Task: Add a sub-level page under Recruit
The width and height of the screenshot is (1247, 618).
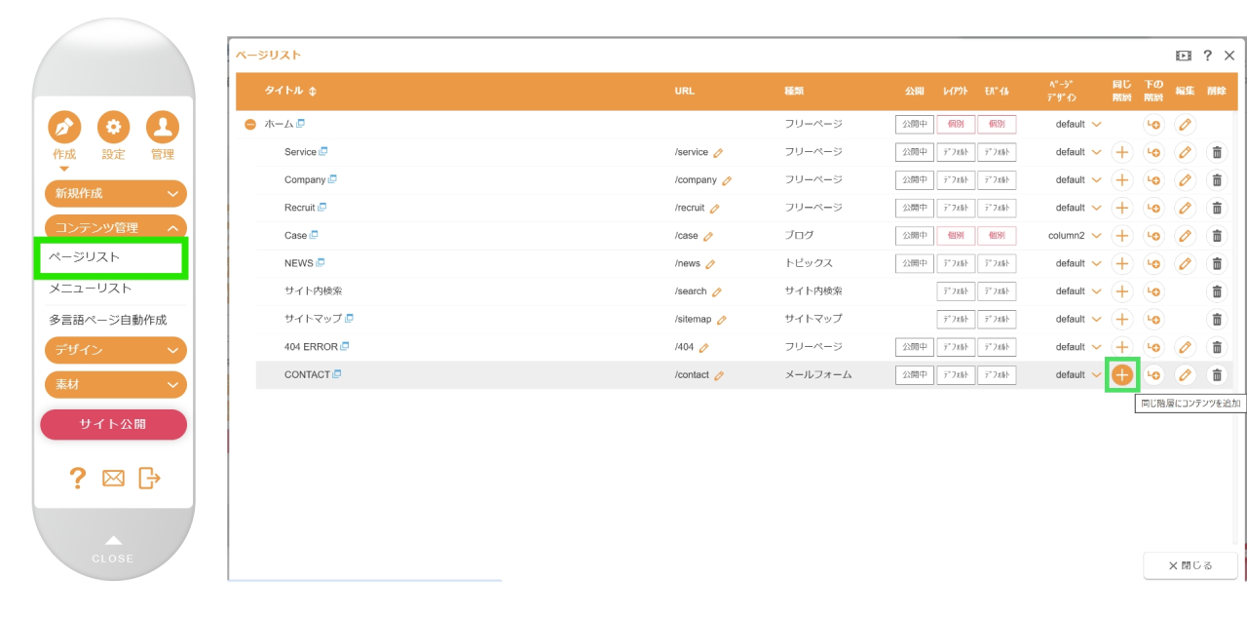Action: (x=1153, y=208)
